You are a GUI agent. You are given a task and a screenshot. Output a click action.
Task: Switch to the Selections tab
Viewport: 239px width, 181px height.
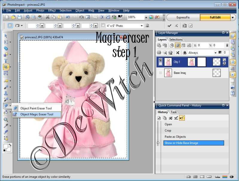click(176, 39)
